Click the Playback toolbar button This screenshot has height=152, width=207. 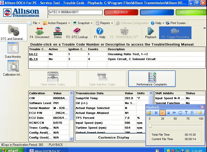pos(151,33)
